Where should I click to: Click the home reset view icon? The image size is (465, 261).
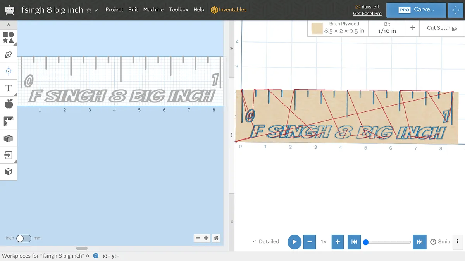[216, 238]
